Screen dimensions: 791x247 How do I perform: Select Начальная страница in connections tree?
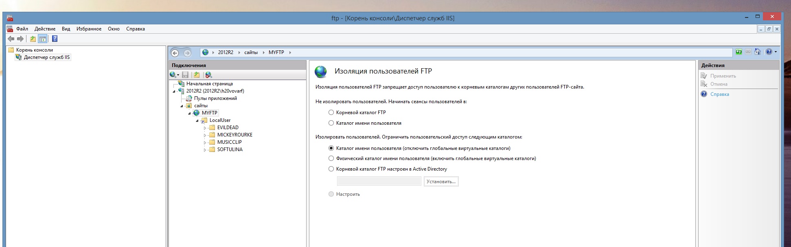(210, 84)
